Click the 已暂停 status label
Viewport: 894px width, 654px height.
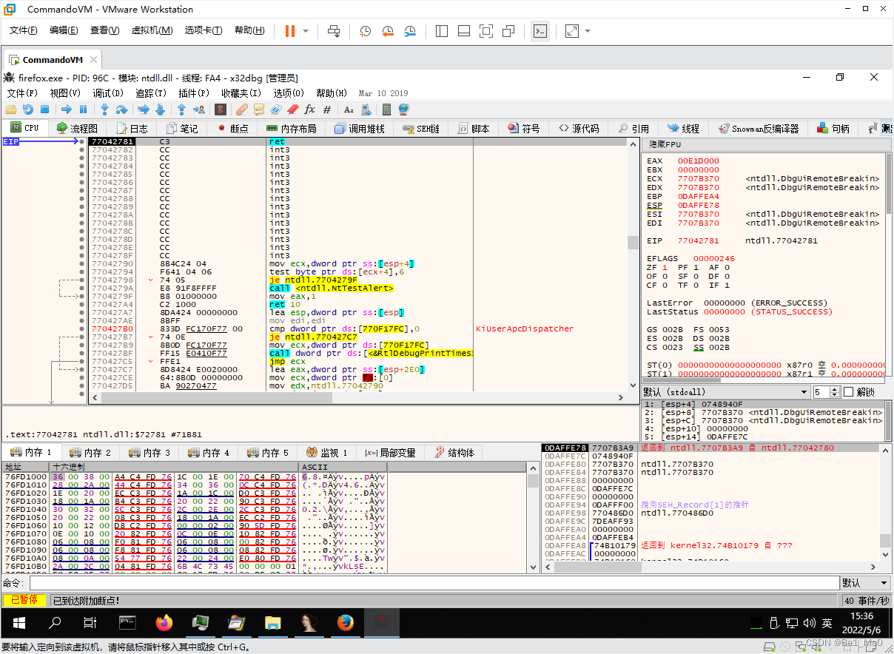pos(24,600)
